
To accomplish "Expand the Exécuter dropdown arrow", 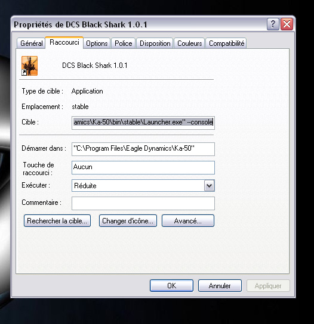I will pos(209,186).
